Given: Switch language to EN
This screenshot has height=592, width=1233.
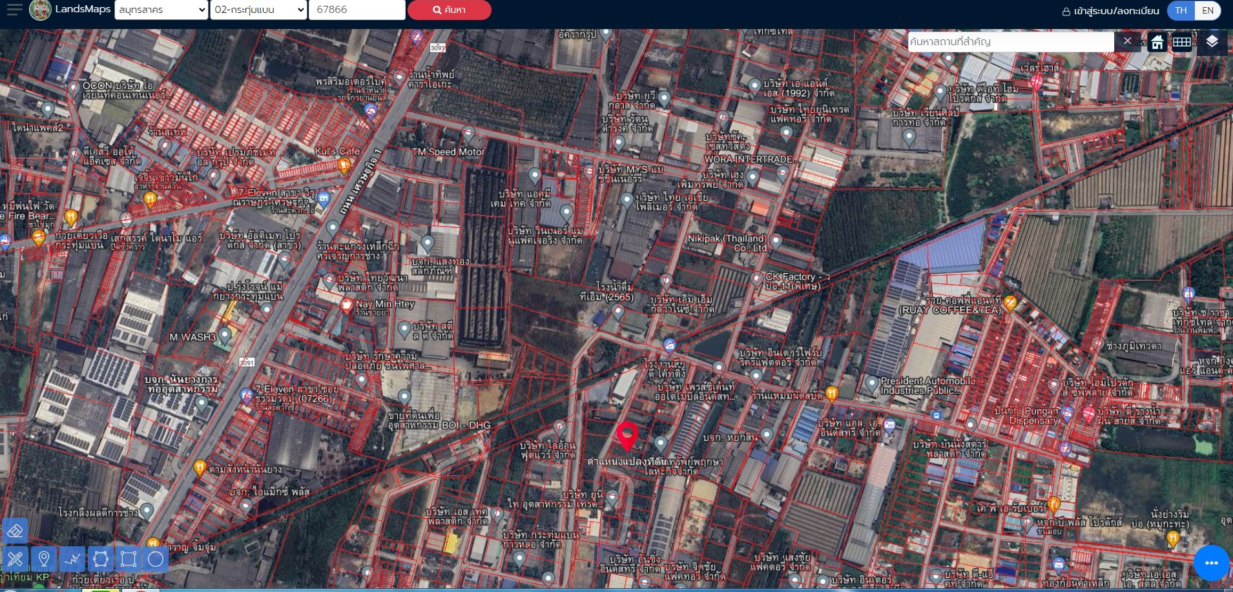Looking at the screenshot, I should pos(1207,10).
